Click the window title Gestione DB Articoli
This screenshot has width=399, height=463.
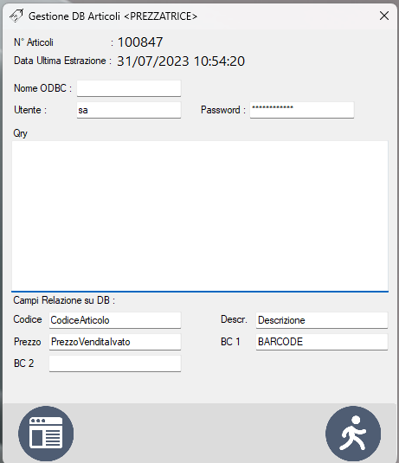tap(113, 16)
